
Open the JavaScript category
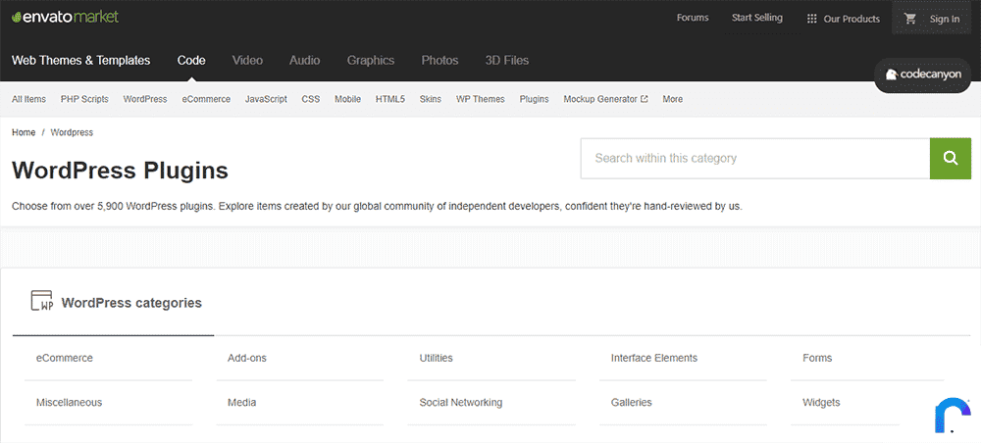click(266, 99)
